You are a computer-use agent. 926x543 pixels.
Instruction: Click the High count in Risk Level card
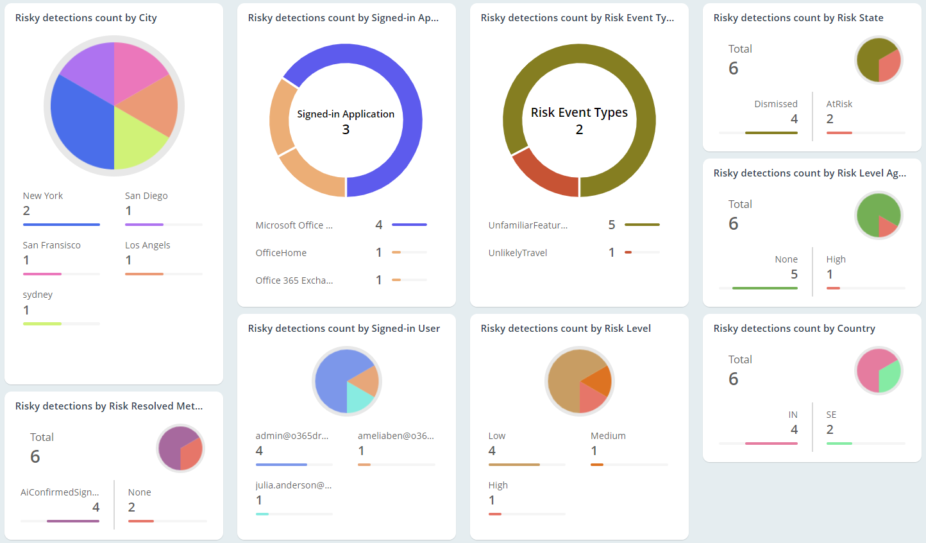[492, 499]
